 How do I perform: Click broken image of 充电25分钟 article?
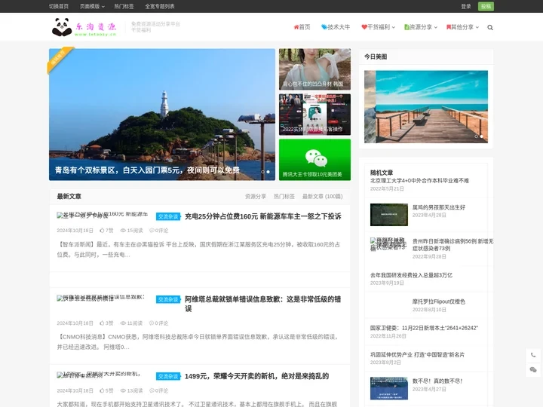coord(103,215)
